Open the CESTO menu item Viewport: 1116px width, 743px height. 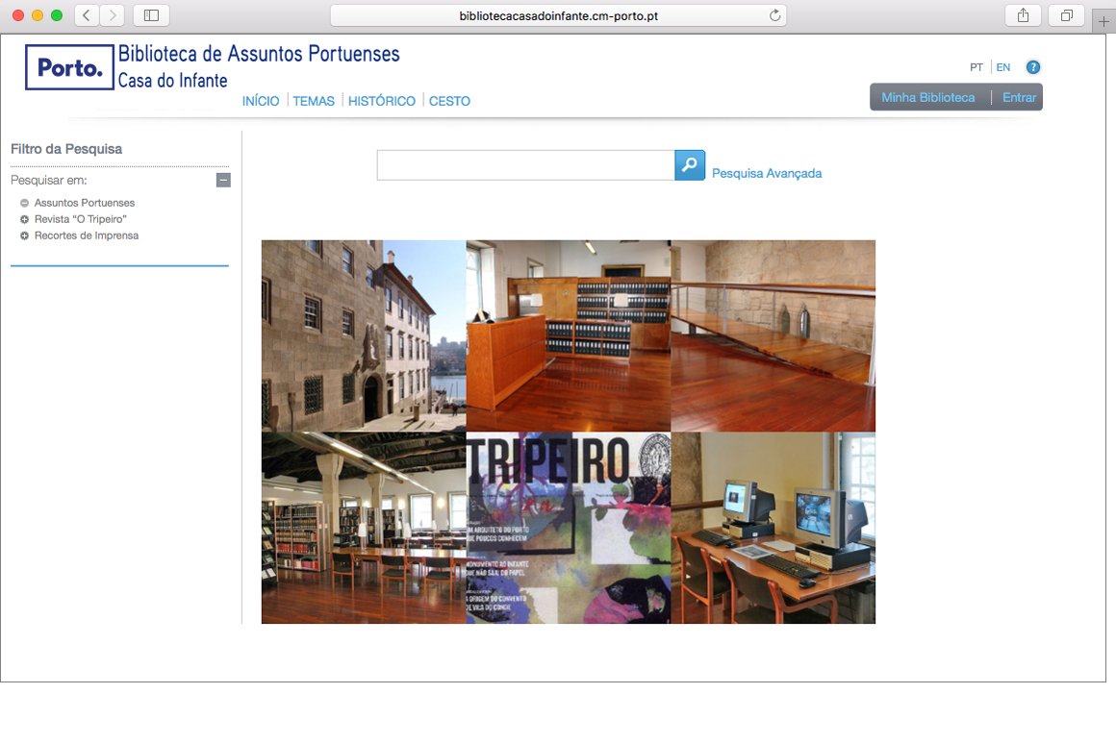(449, 101)
